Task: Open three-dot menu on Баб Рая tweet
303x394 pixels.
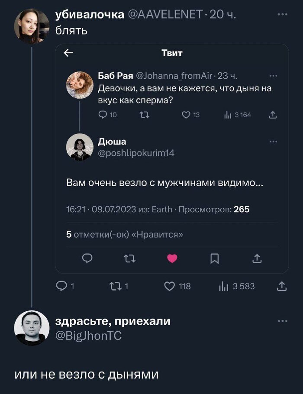Action: point(273,76)
